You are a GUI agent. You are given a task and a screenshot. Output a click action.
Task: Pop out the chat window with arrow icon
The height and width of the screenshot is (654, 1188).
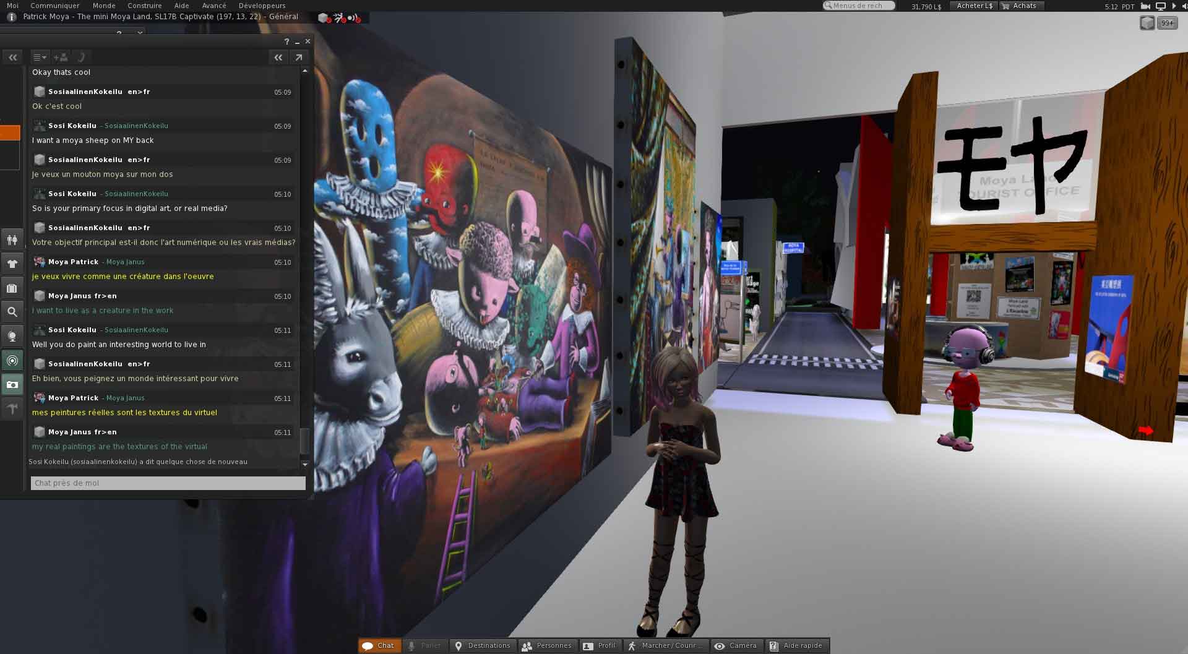pos(299,58)
